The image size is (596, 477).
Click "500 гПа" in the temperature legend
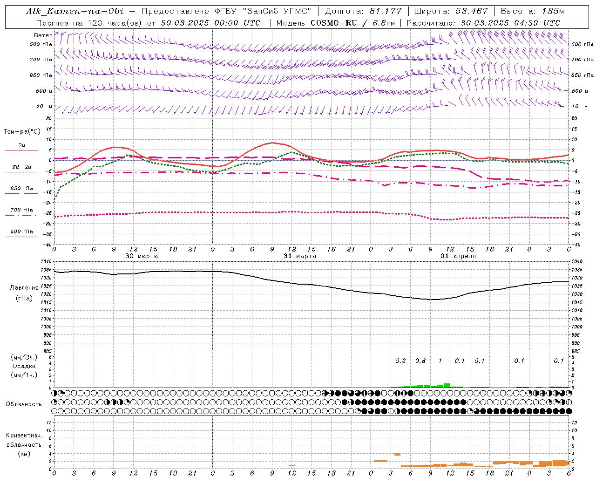[22, 232]
